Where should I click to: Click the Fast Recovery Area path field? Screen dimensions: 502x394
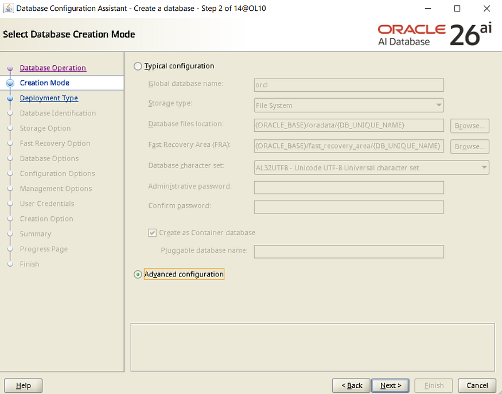coord(349,146)
